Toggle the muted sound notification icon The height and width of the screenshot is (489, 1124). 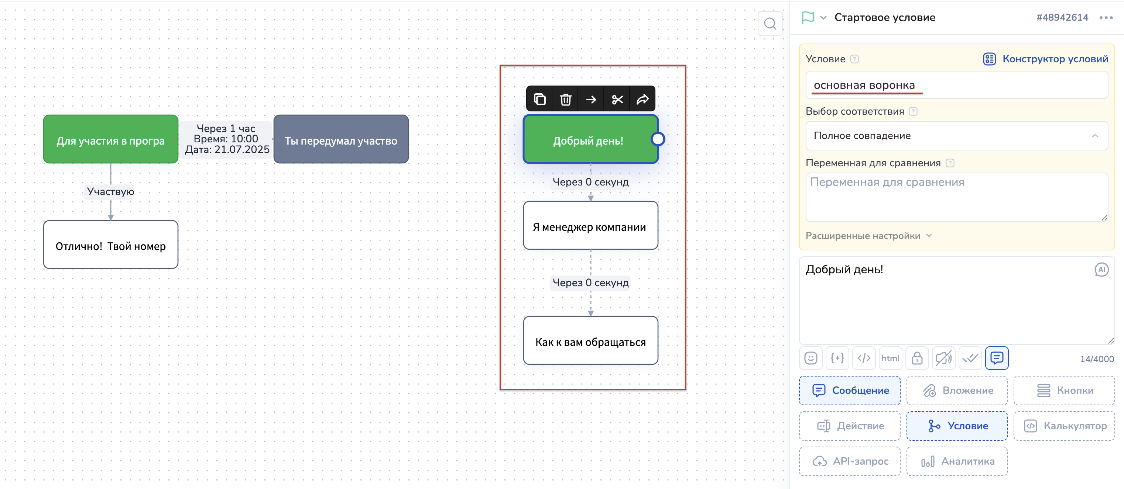pyautogui.click(x=943, y=358)
